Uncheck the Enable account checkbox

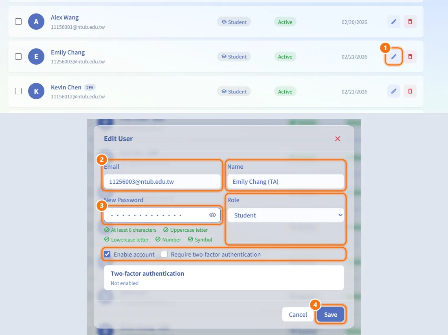coord(107,254)
